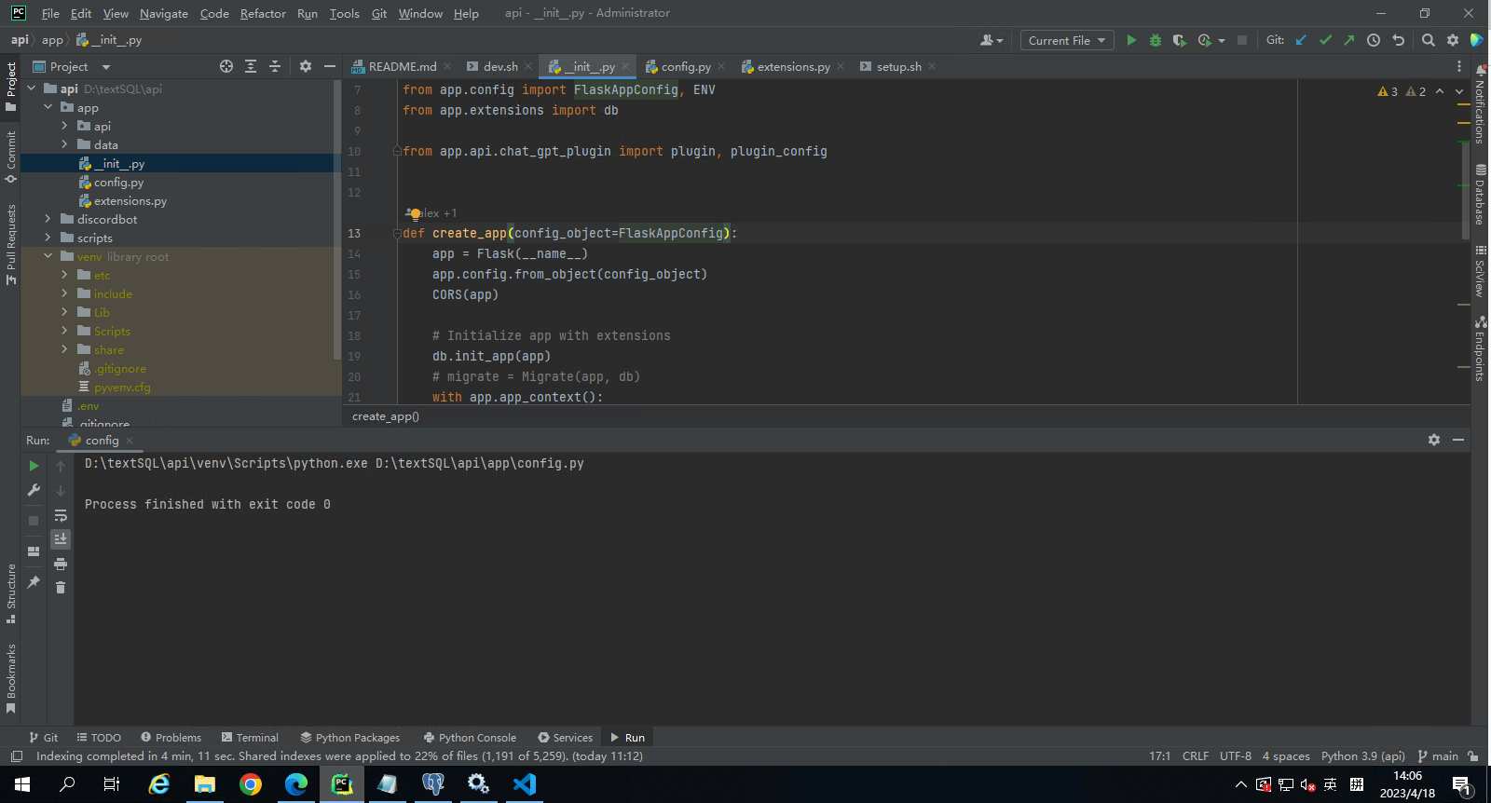Open Search Everywhere magnifier

click(1429, 40)
